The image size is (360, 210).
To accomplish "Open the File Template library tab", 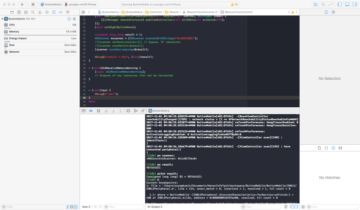I will (319, 148).
